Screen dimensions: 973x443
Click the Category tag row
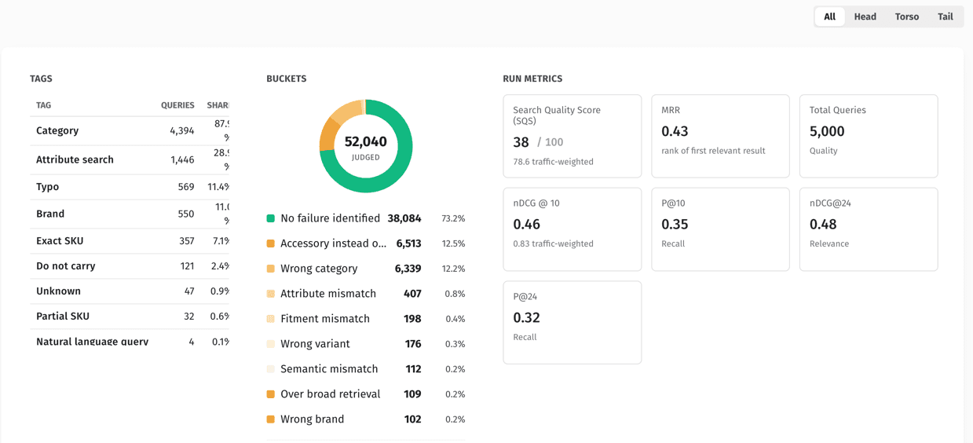point(130,131)
